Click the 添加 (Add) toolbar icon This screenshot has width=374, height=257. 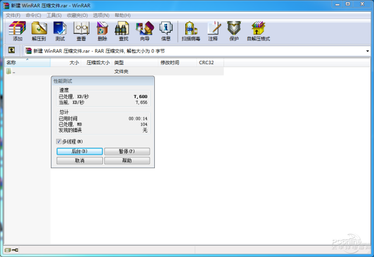pyautogui.click(x=18, y=30)
